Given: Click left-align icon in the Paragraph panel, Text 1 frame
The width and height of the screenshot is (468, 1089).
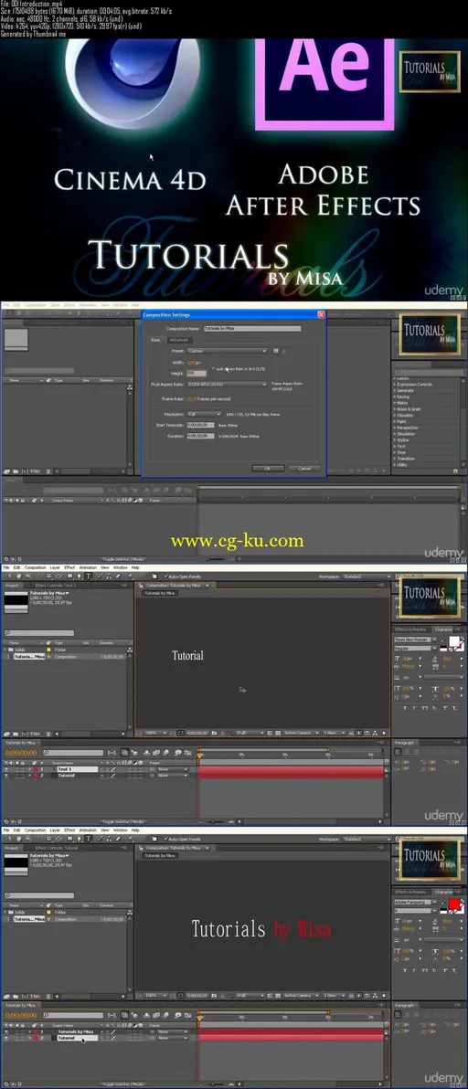Looking at the screenshot, I should pyautogui.click(x=398, y=752).
